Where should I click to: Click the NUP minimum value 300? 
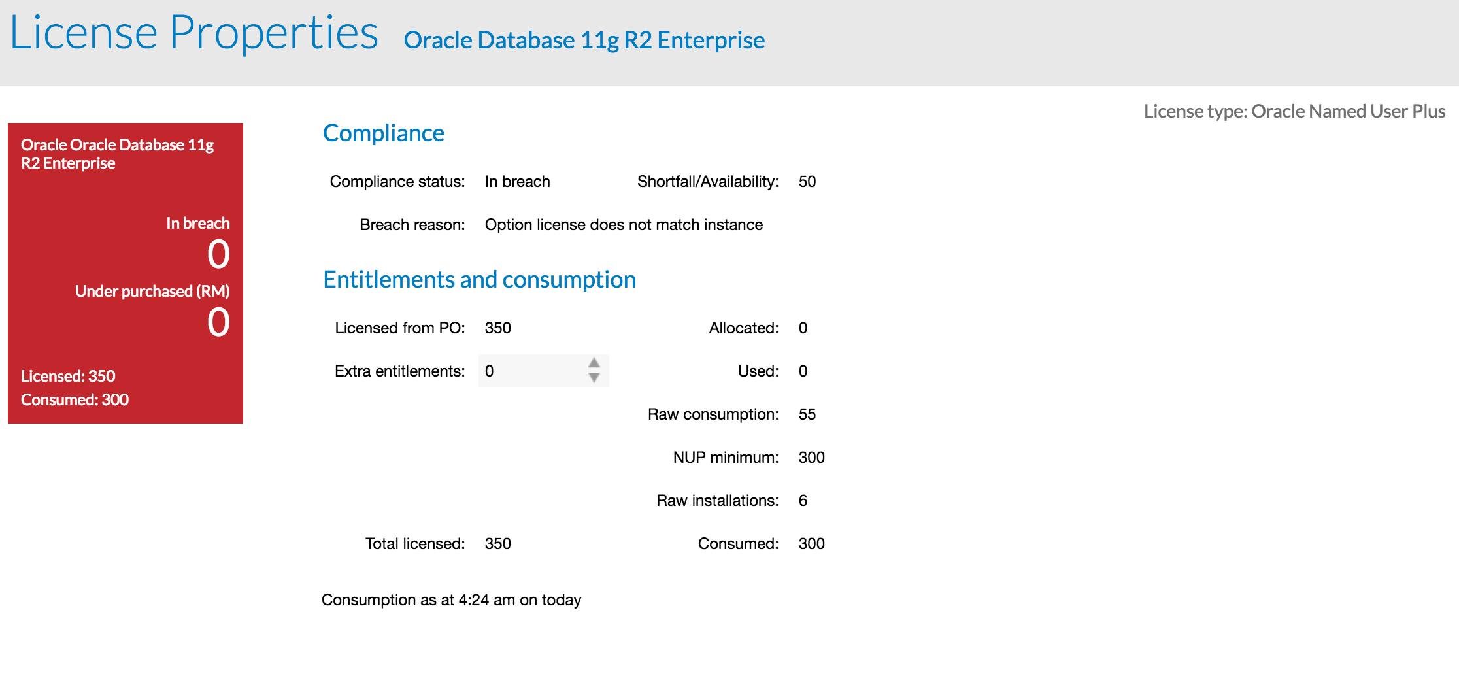point(811,458)
